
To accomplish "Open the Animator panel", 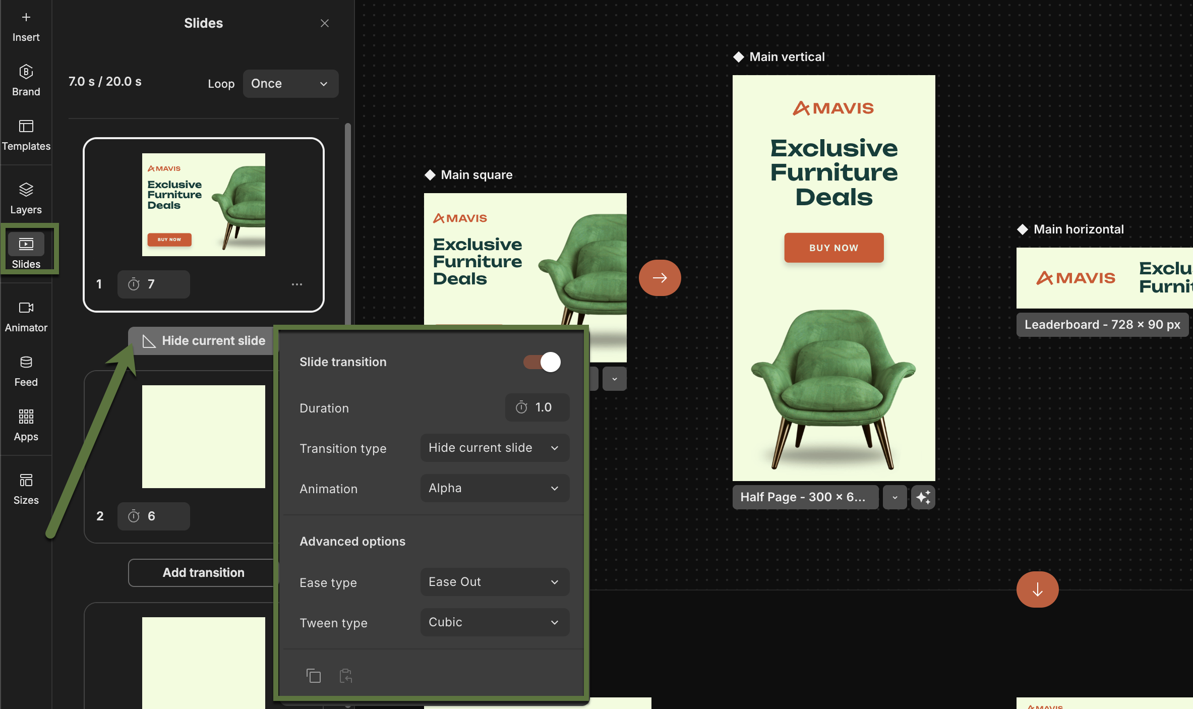I will point(26,317).
